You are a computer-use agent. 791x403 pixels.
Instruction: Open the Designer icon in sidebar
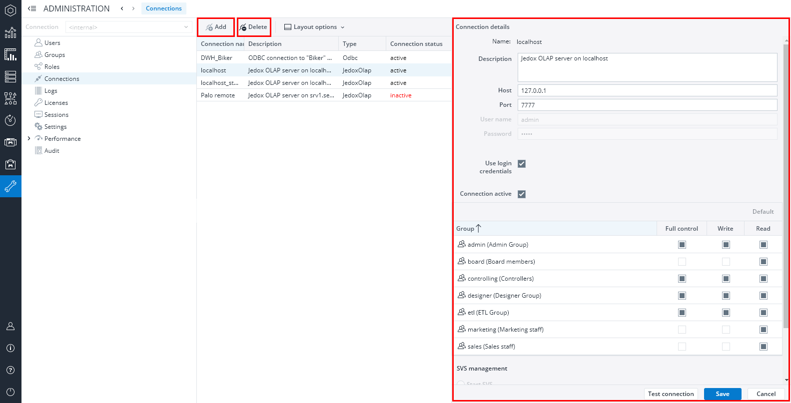click(x=10, y=54)
